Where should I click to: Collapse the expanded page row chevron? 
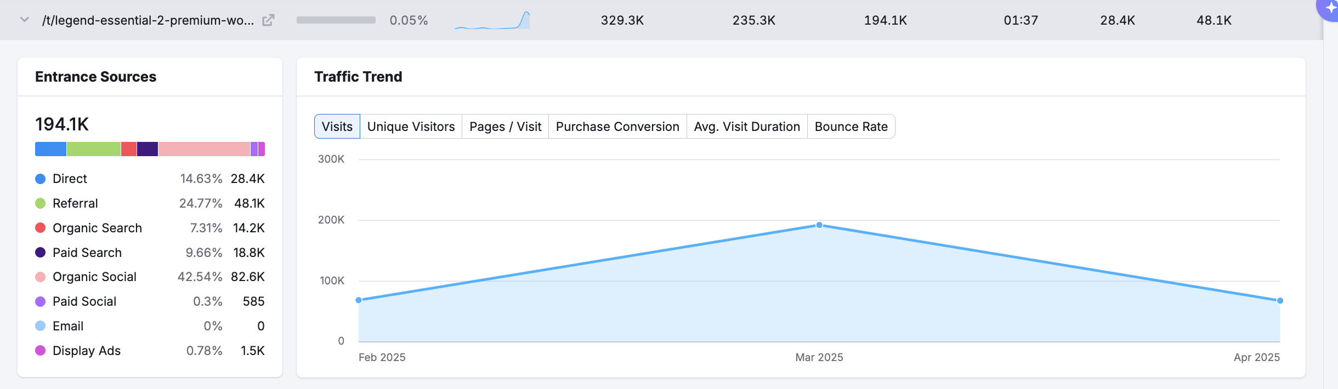(24, 20)
